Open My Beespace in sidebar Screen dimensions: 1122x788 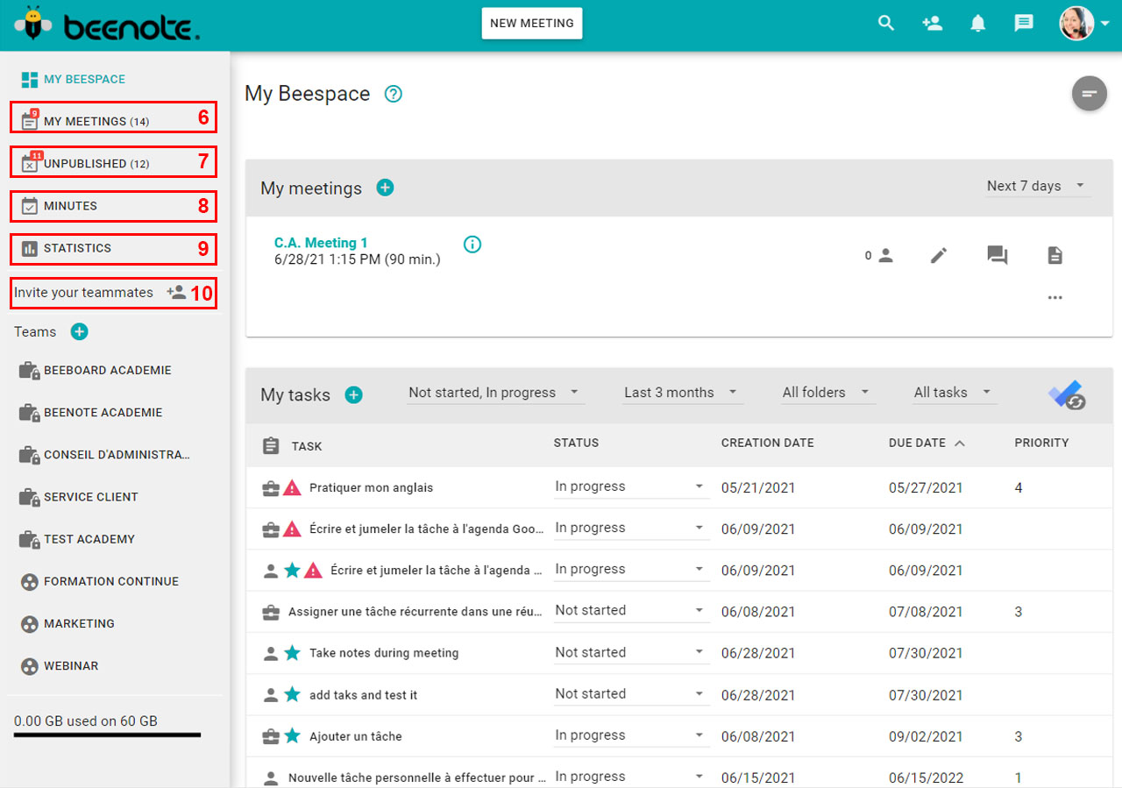tap(74, 79)
